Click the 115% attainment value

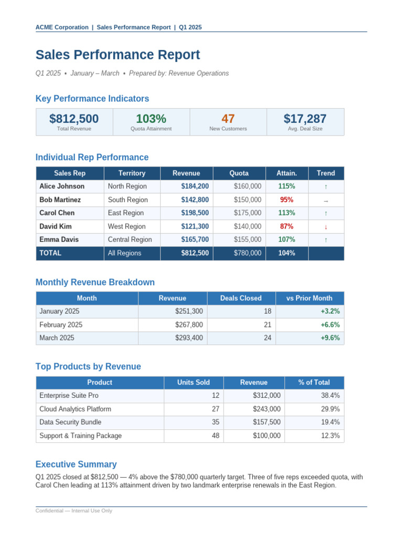pos(287,187)
